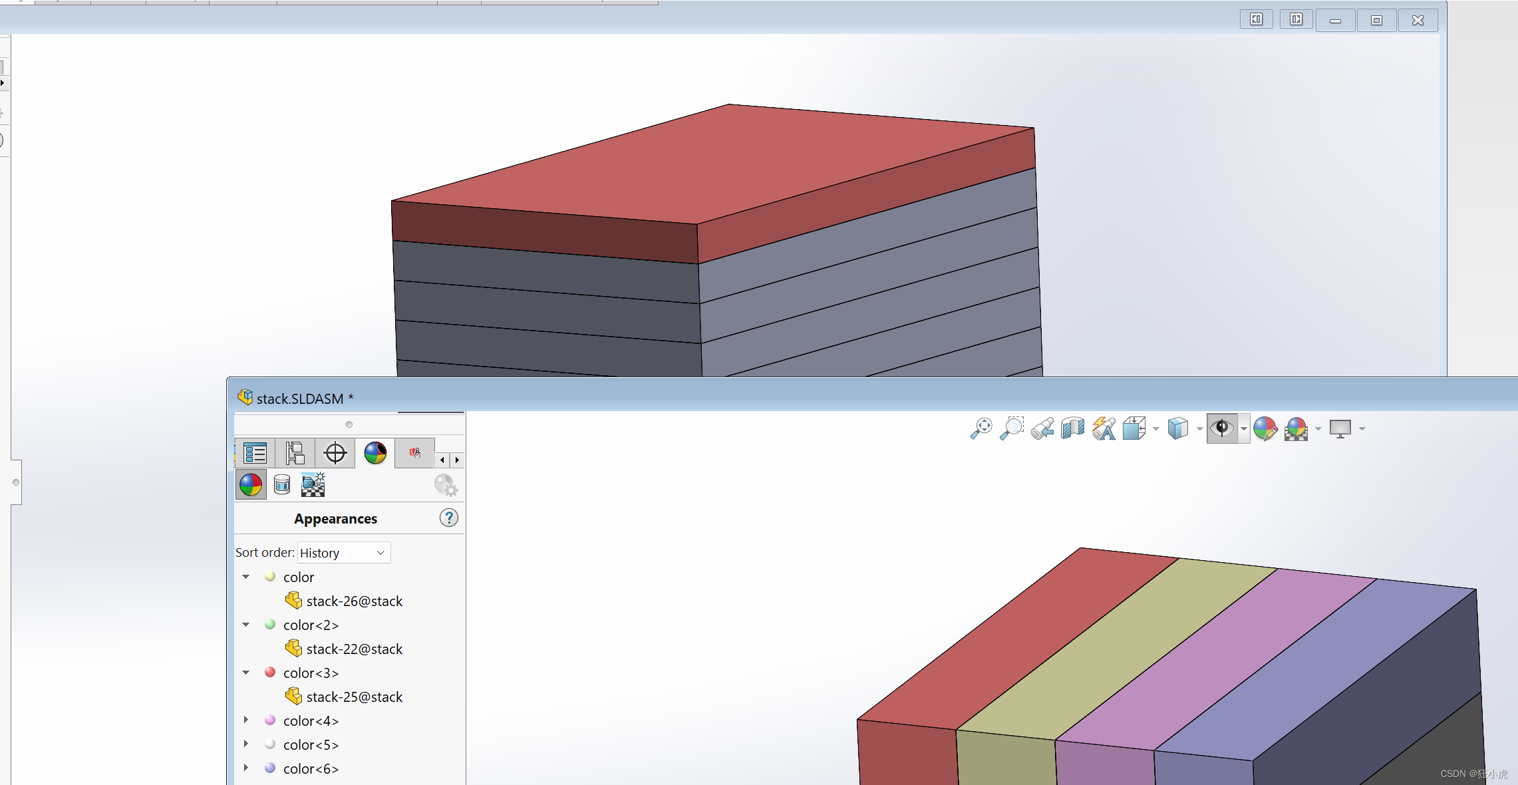Open the Decals icon in DisplayManager
This screenshot has width=1518, height=785.
282,484
